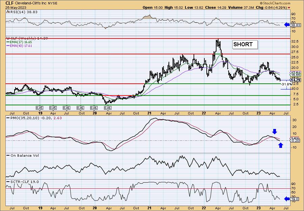This screenshot has height=211, width=304.
Task: Click the CLF ticker symbol in header
Action: [x=9, y=3]
